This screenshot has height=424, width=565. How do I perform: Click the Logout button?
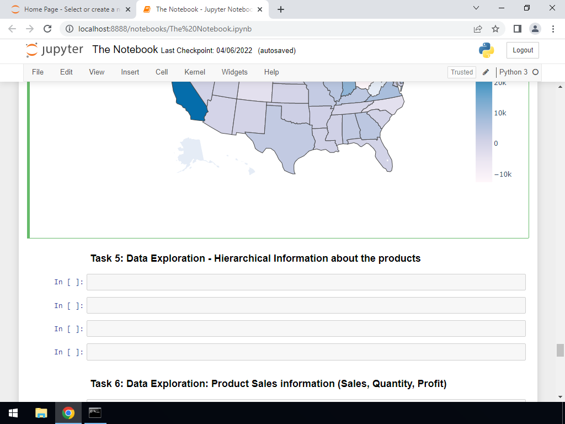coord(523,50)
